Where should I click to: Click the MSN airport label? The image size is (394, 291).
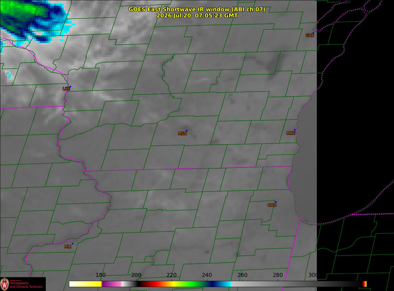click(182, 134)
